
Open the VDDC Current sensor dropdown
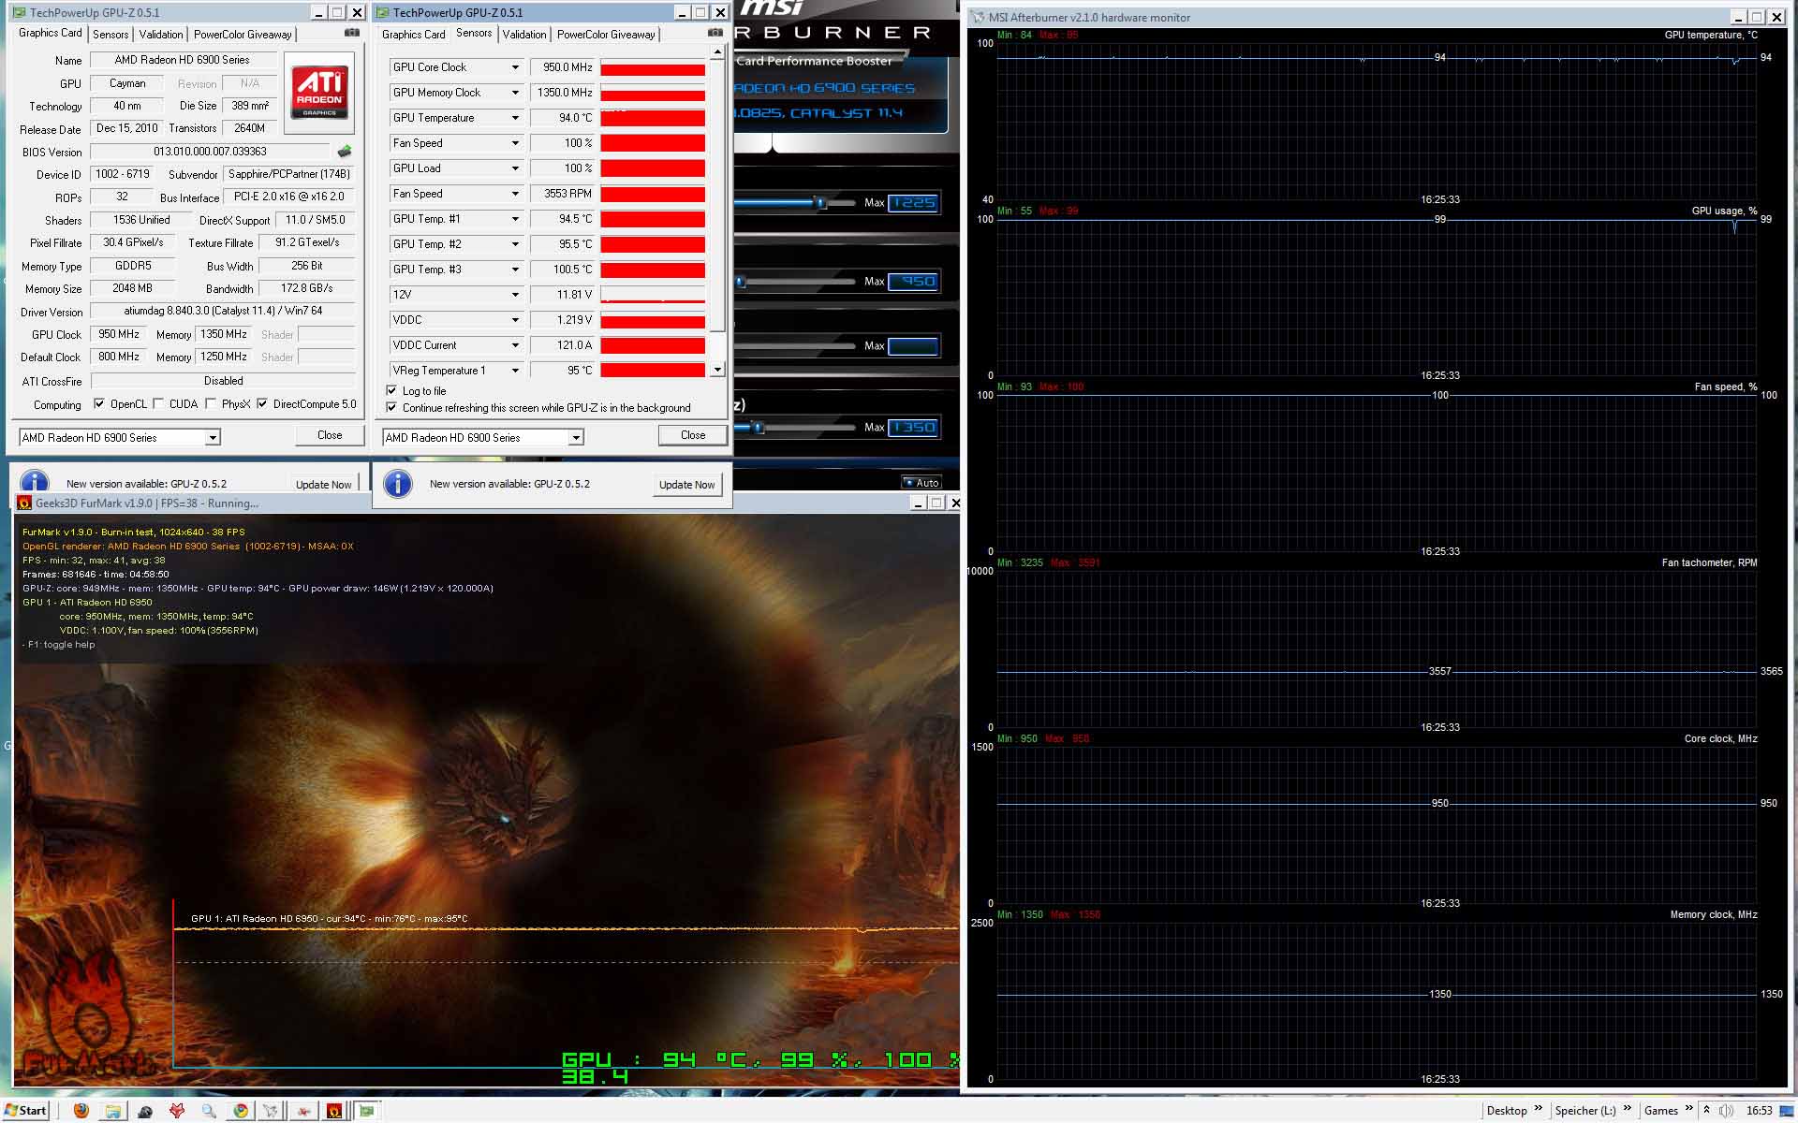pyautogui.click(x=515, y=345)
